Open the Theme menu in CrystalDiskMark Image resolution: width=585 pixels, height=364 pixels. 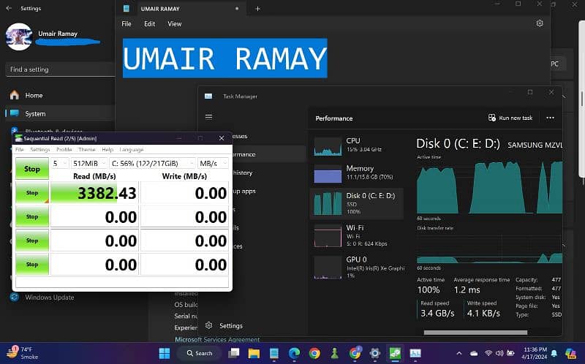[86, 149]
